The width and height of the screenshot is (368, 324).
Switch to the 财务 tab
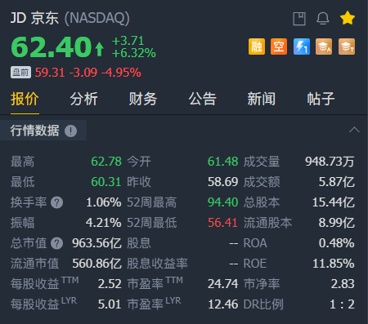[x=143, y=99]
